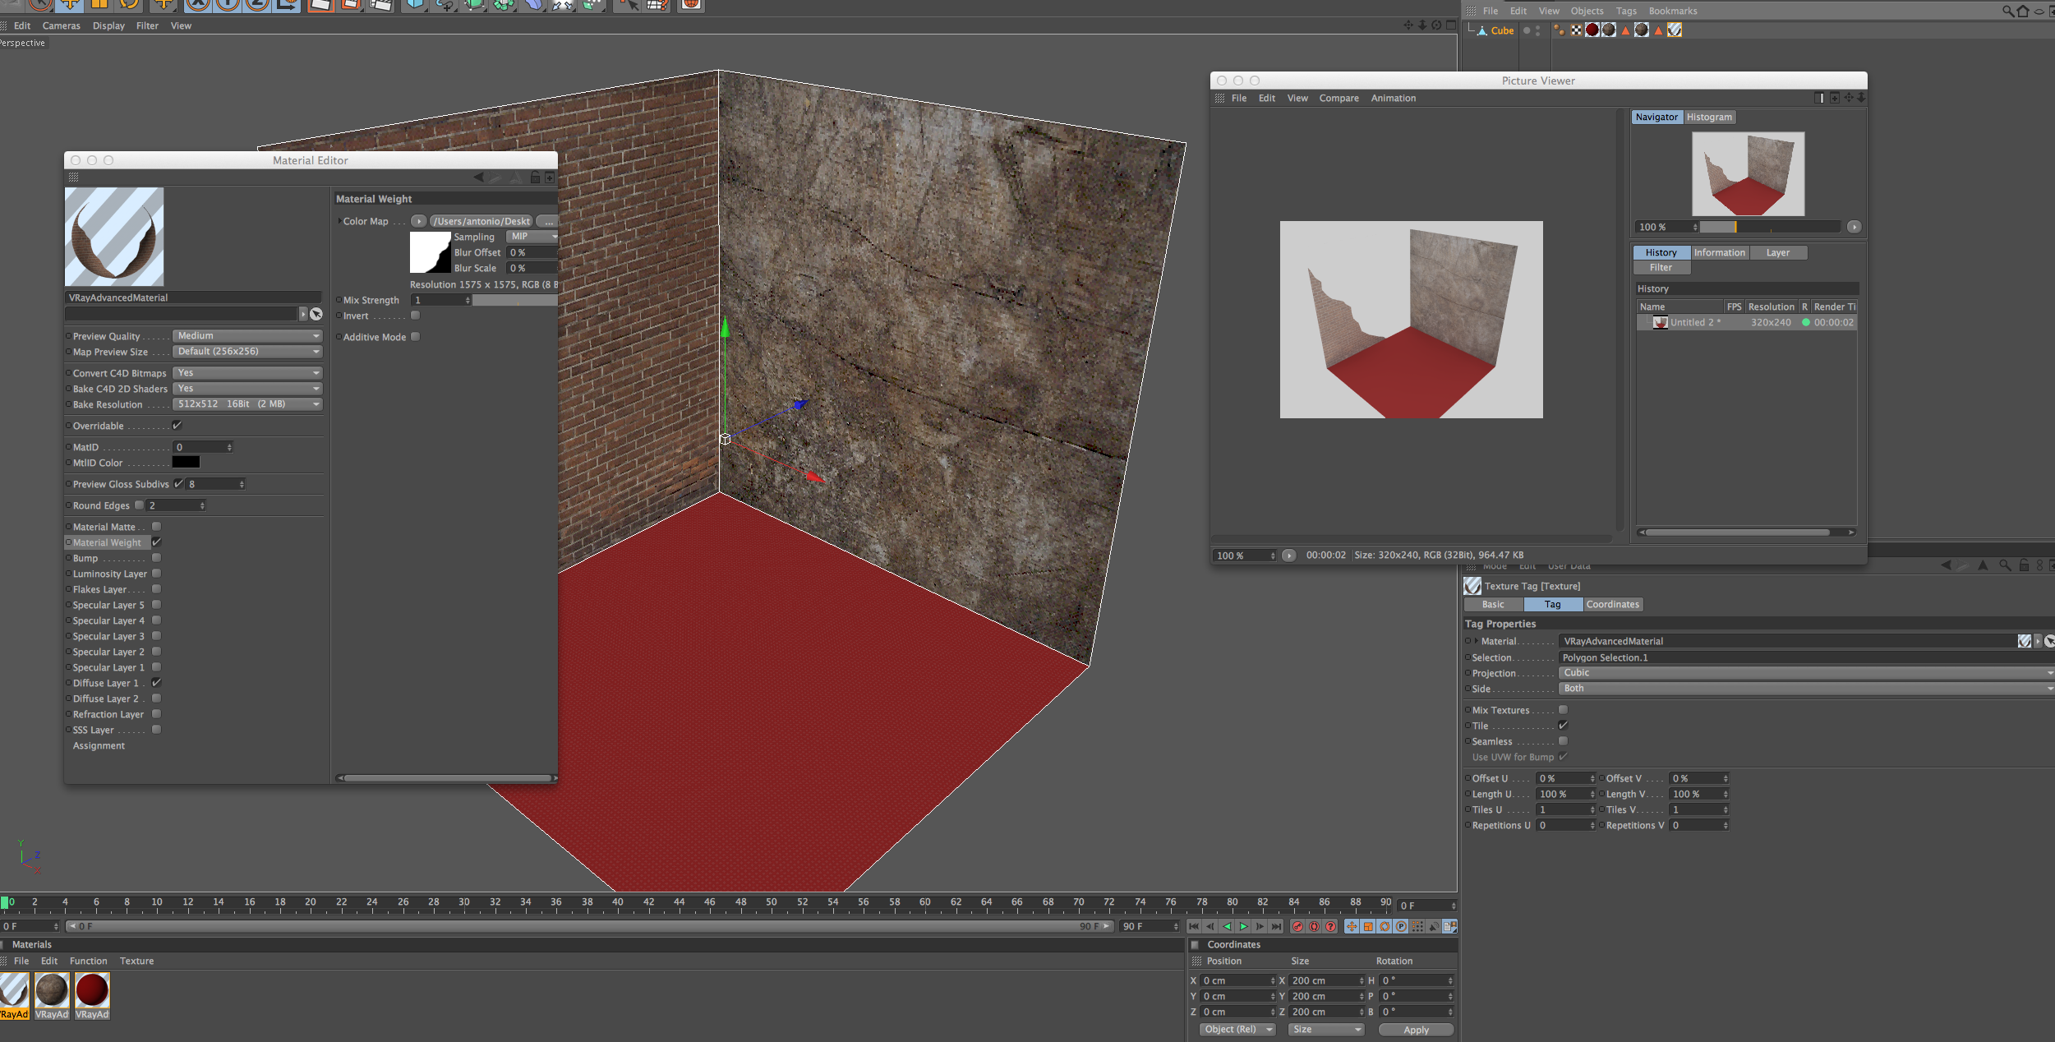Click the red material tag on Cube
Screen dimensions: 2055x1042
pyautogui.click(x=1592, y=30)
